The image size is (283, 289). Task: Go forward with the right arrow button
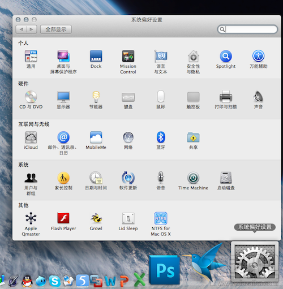32,29
